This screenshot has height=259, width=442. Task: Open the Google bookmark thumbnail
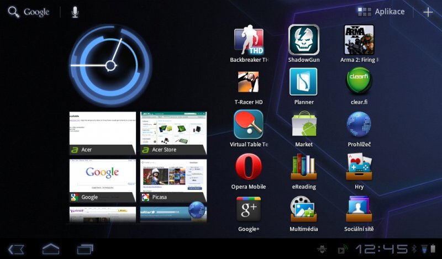[x=103, y=181]
